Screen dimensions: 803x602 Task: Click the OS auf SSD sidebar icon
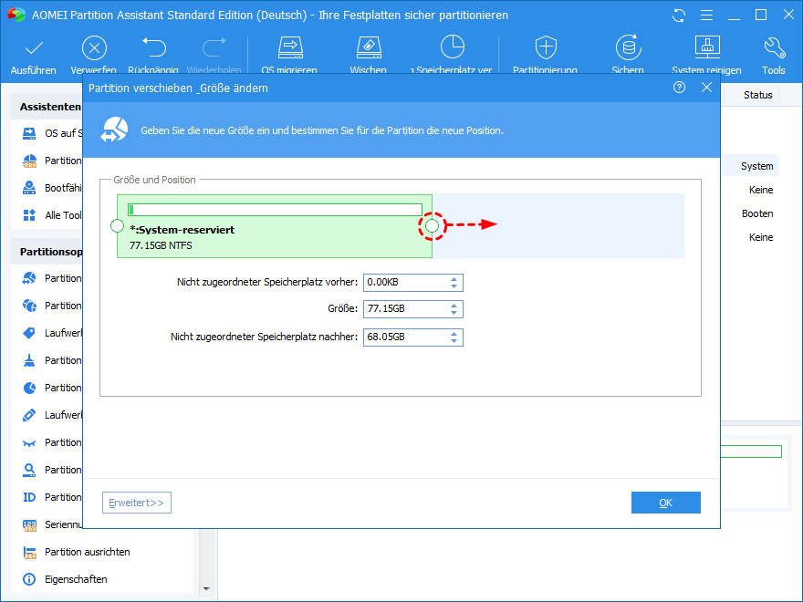point(29,133)
